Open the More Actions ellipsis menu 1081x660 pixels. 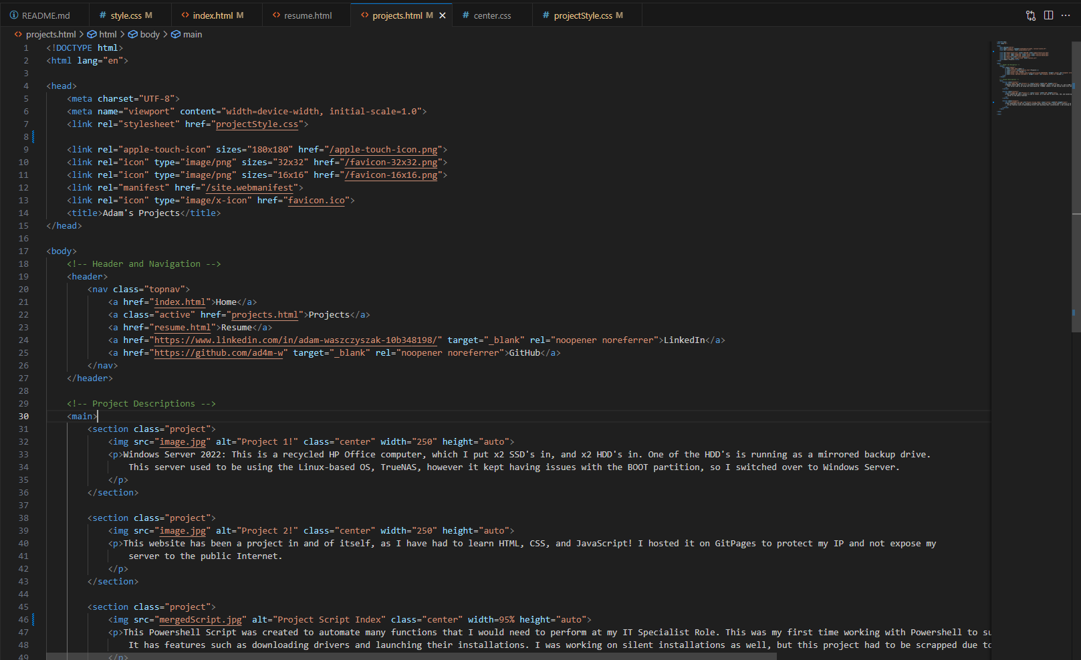[x=1066, y=15]
